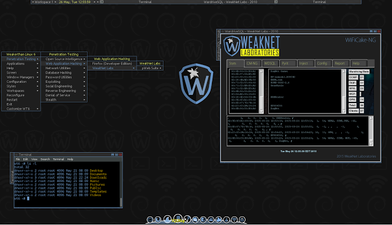Viewport: 392px width, 225px height.
Task: Choose Restart in root menu
Action: pos(21,99)
